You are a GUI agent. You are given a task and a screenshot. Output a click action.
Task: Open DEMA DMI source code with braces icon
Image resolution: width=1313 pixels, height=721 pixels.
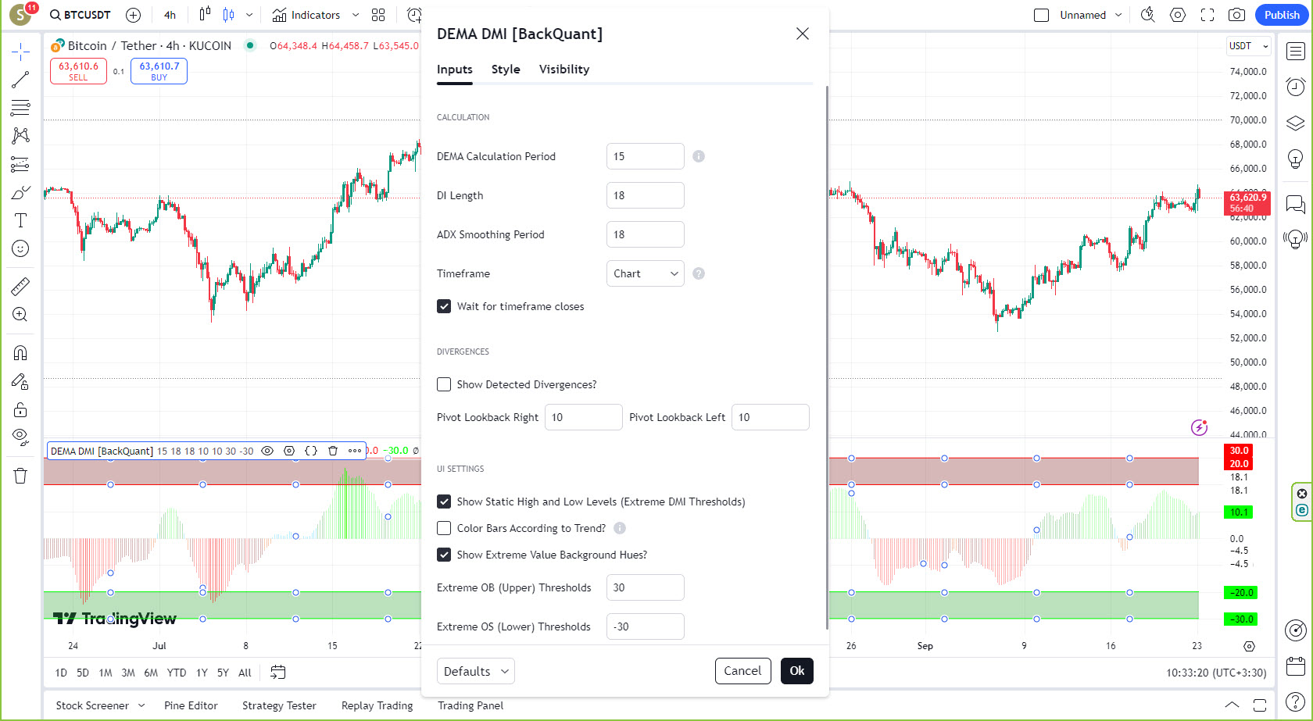310,451
